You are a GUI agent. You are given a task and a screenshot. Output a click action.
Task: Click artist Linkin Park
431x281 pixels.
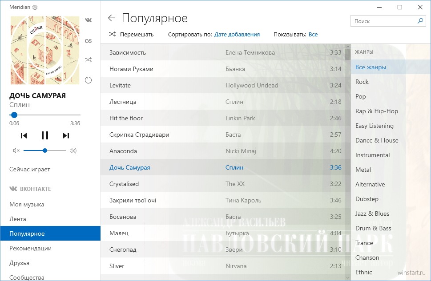click(x=240, y=118)
